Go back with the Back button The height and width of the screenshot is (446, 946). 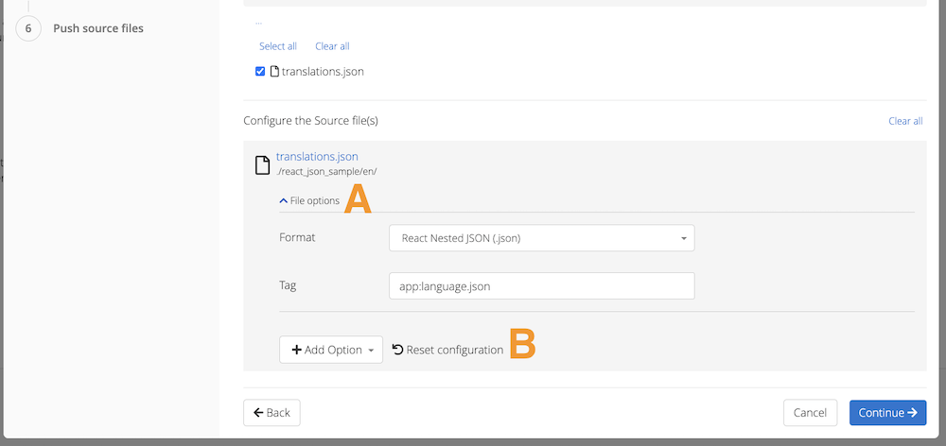[x=272, y=413]
